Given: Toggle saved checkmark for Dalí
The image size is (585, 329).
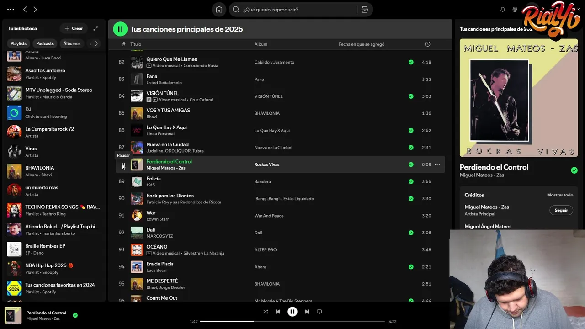Looking at the screenshot, I should tap(411, 233).
